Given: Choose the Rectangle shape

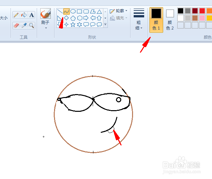Looking at the screenshot, I should click(80, 11).
